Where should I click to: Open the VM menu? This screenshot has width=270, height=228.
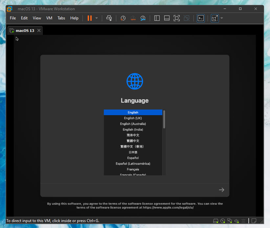[x=49, y=18]
